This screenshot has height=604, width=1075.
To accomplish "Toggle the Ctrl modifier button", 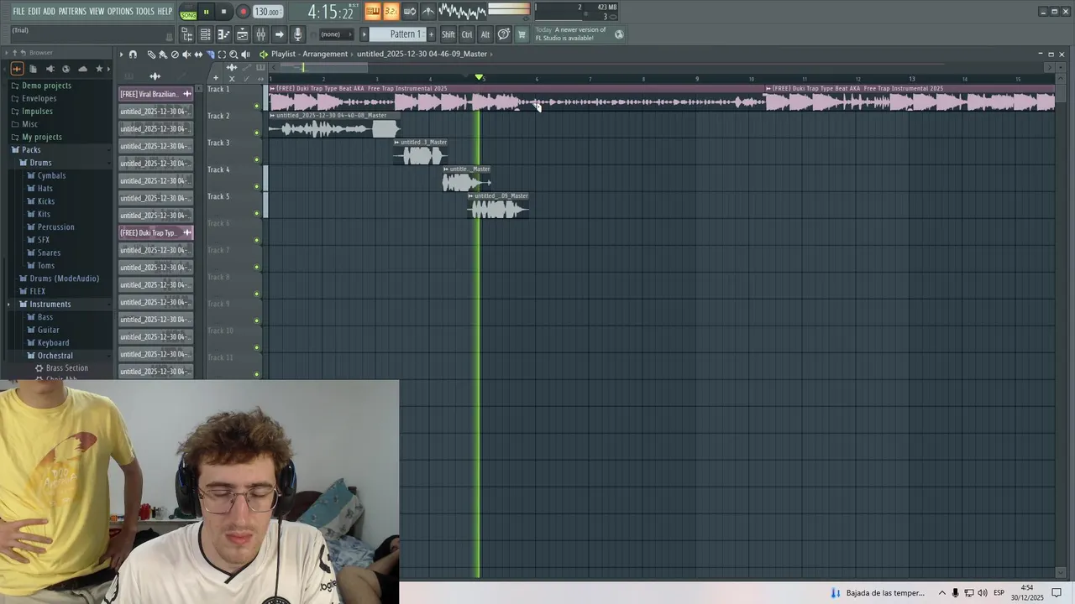I will [467, 34].
